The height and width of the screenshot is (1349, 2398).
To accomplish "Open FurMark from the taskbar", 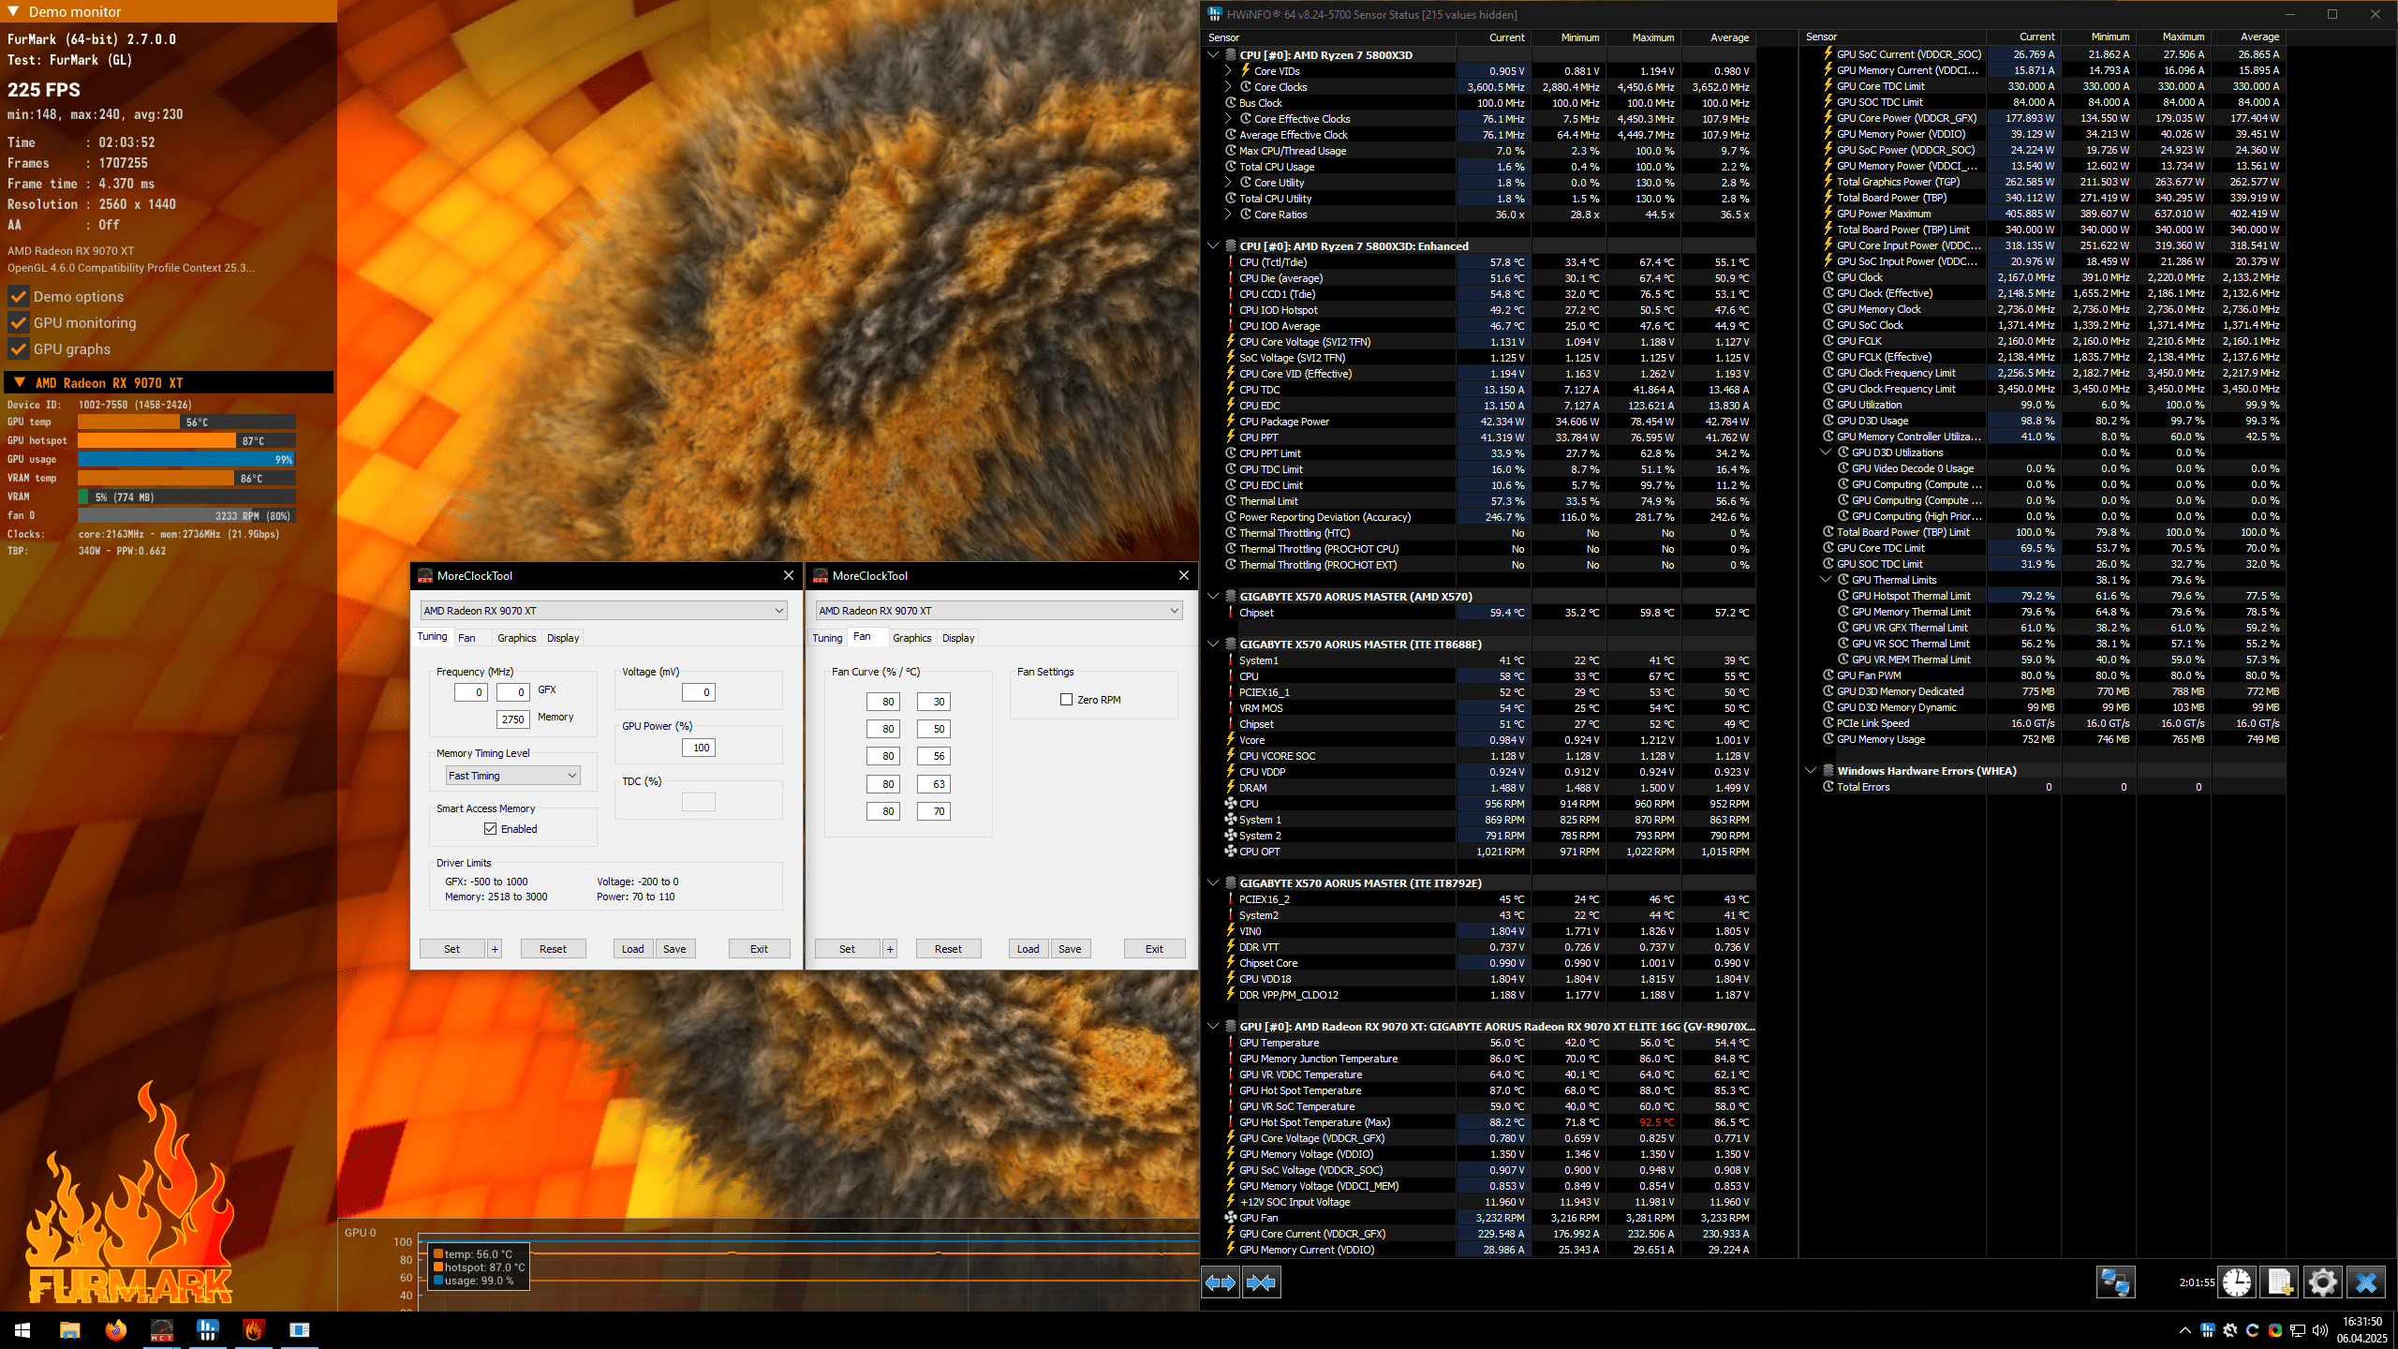I will click(x=253, y=1330).
